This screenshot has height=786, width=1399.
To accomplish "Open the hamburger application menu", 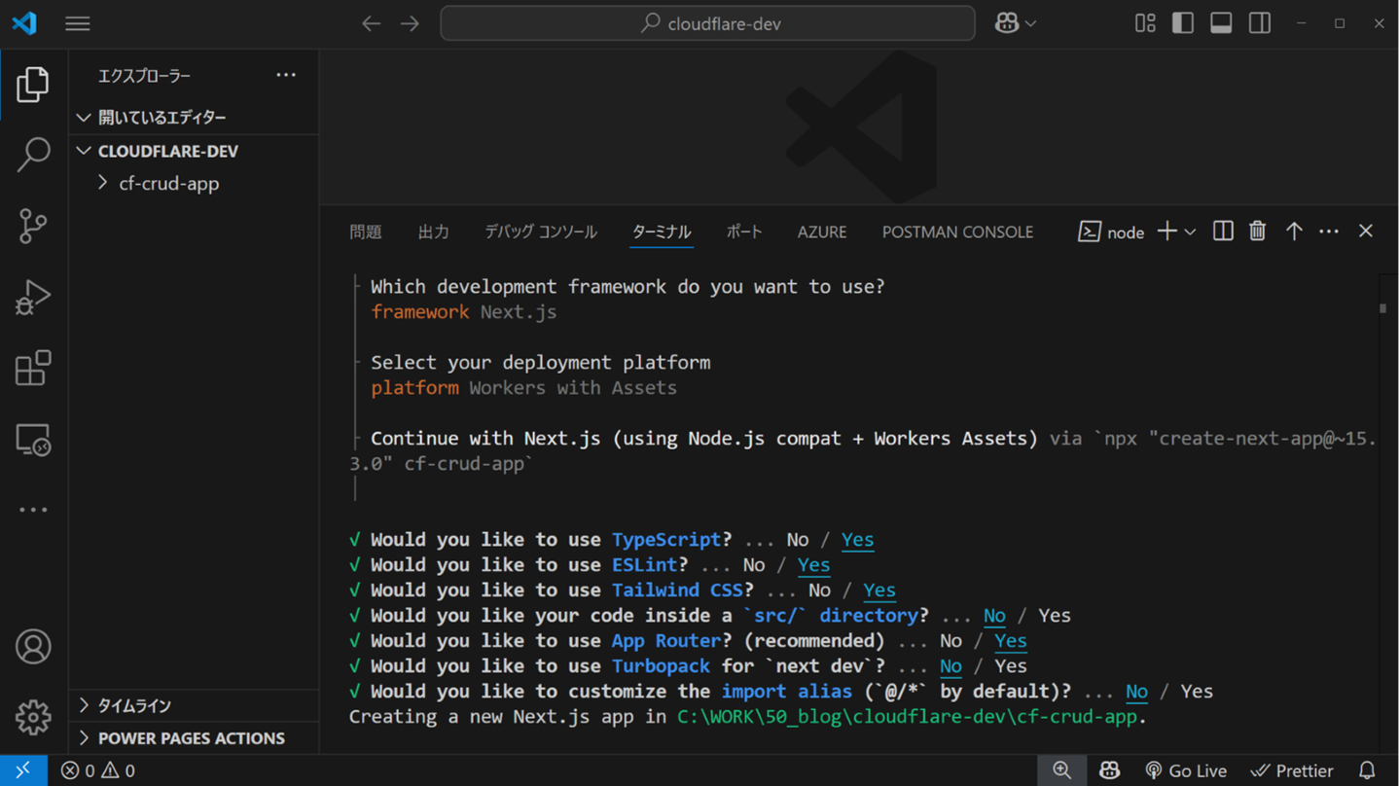I will [x=78, y=23].
